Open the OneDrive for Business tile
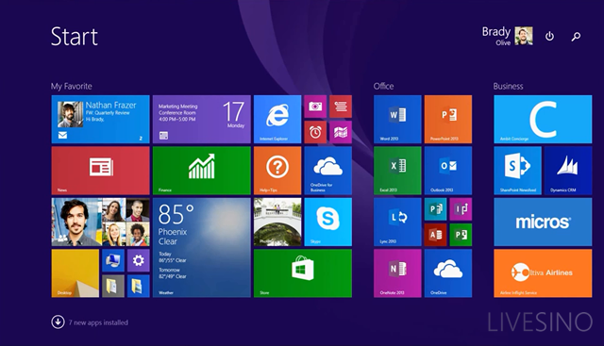Screen dimensions: 604x346 coord(327,171)
